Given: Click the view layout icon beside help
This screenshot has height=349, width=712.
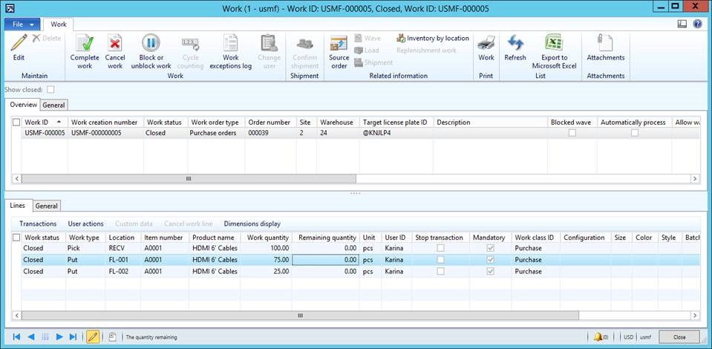Looking at the screenshot, I should [x=682, y=24].
